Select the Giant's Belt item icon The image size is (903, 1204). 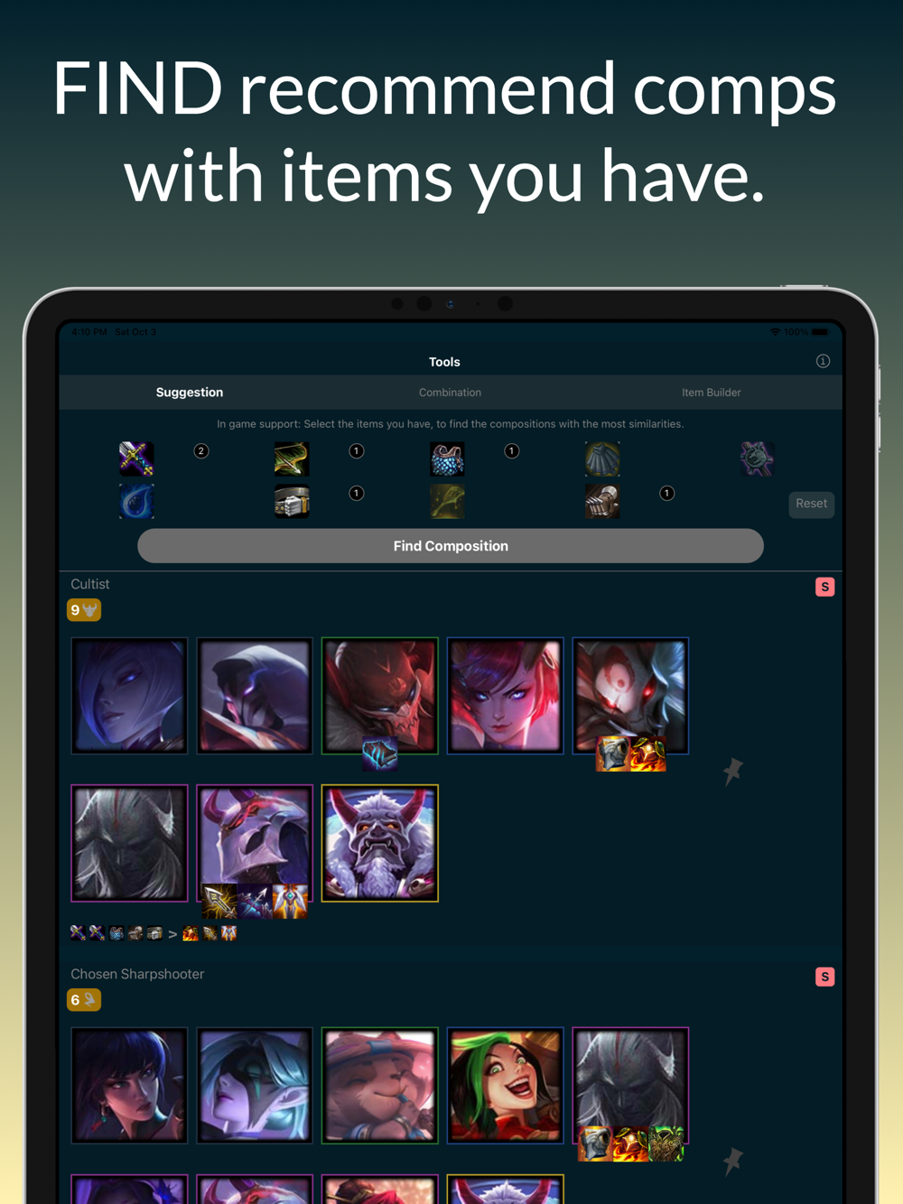(x=292, y=501)
